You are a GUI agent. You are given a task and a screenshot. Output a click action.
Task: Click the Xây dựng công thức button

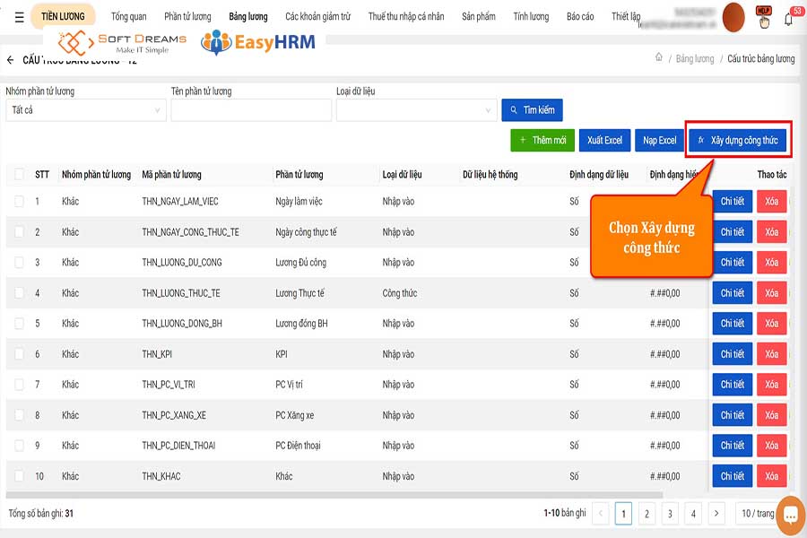pos(738,140)
